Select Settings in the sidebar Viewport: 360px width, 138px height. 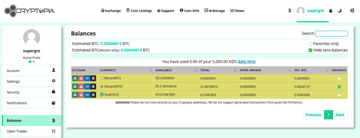(x=32, y=81)
